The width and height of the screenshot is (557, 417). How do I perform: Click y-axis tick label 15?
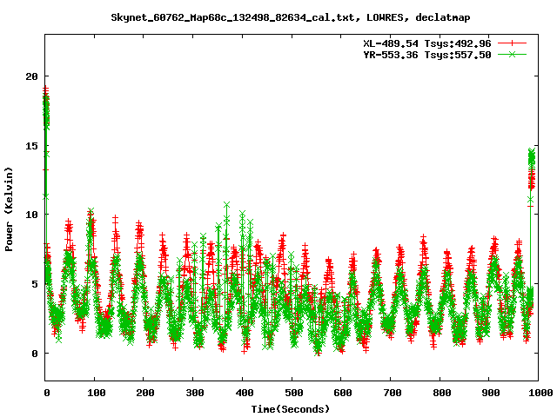tap(31, 146)
